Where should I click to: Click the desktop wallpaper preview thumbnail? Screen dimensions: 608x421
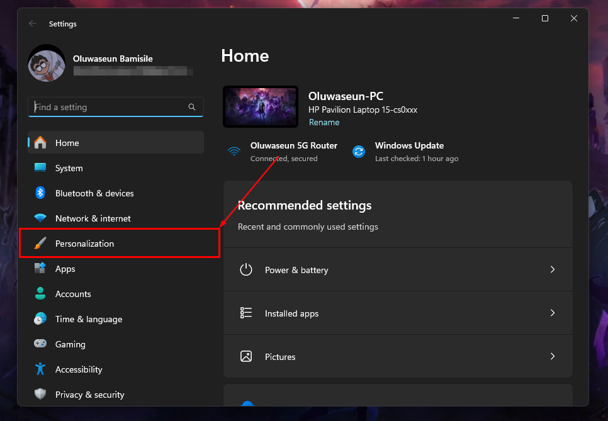point(261,106)
